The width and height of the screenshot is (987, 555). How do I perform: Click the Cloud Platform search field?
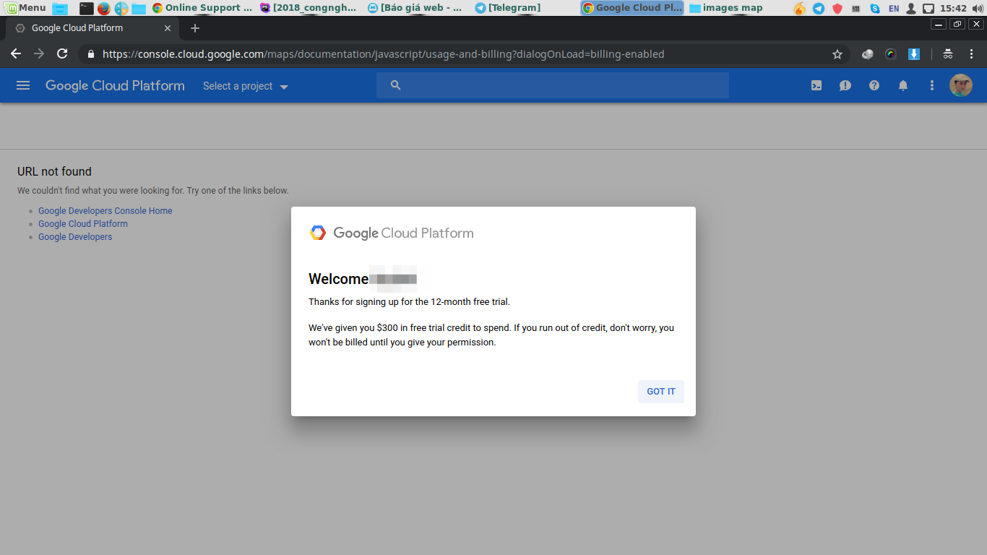pyautogui.click(x=552, y=85)
